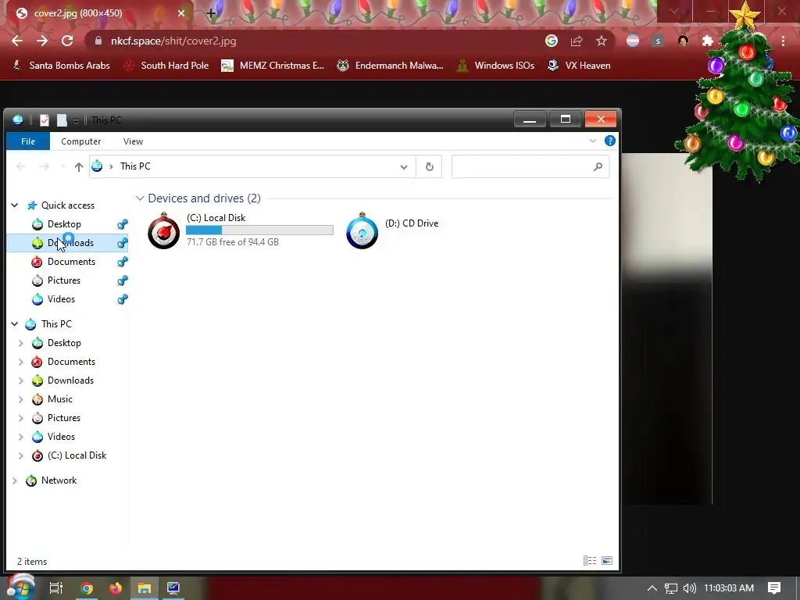Launch Chrome from the taskbar

coord(87,588)
